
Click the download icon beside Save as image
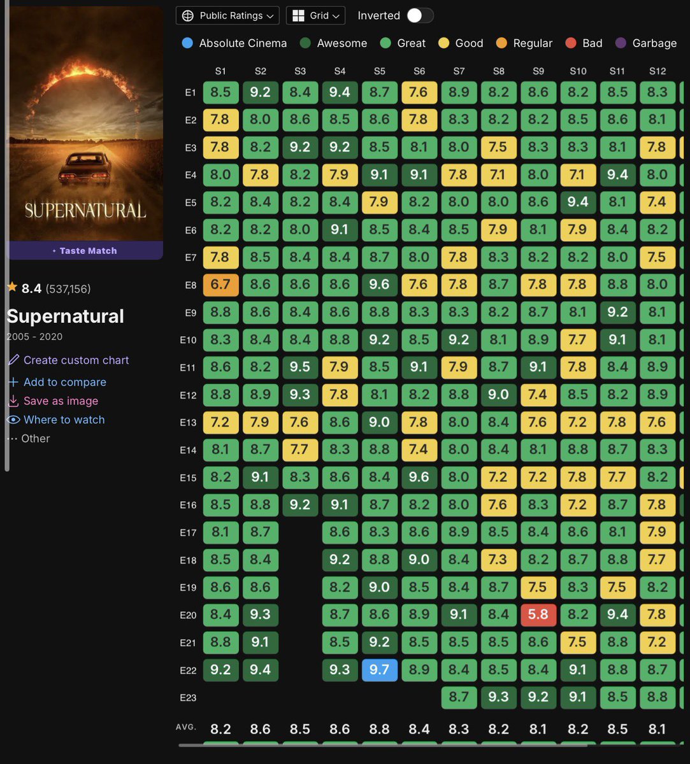13,401
